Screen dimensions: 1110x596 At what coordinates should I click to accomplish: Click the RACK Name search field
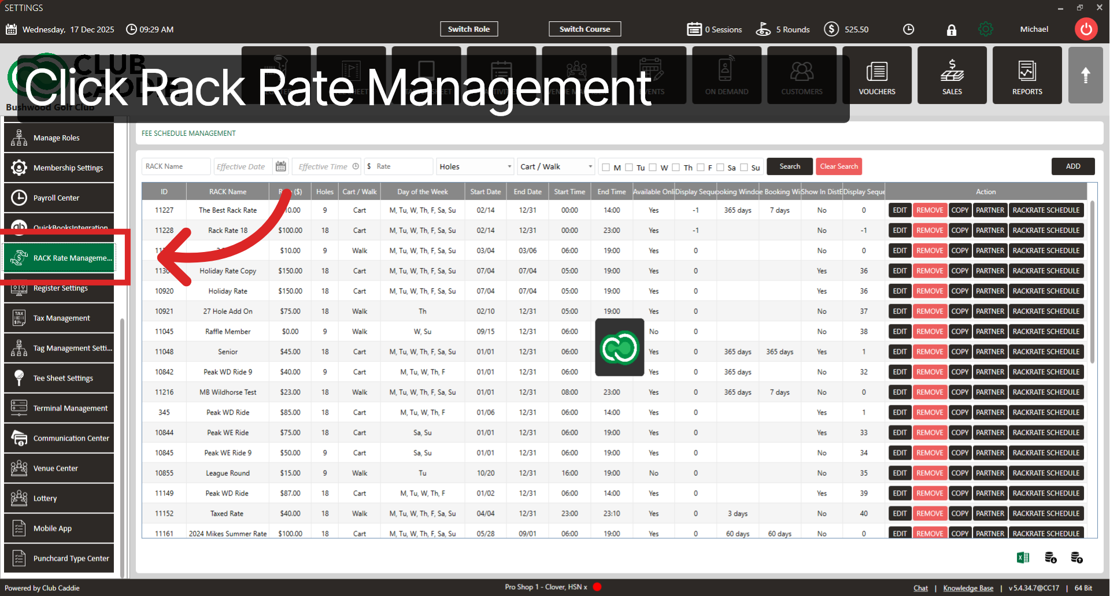click(176, 166)
